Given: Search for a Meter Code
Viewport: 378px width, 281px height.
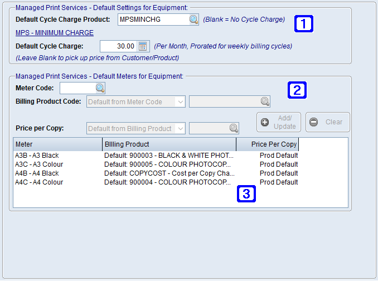Looking at the screenshot, I should pos(100,88).
